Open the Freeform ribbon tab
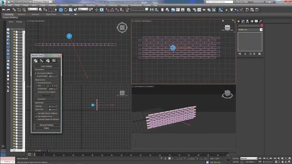292x164 pixels. click(21, 14)
